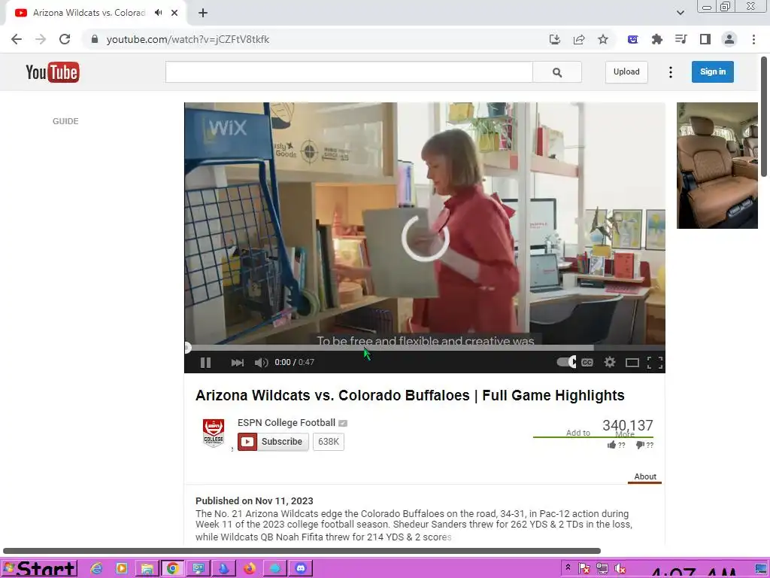This screenshot has width=770, height=578.
Task: Open Discord from taskbar
Action: click(301, 569)
